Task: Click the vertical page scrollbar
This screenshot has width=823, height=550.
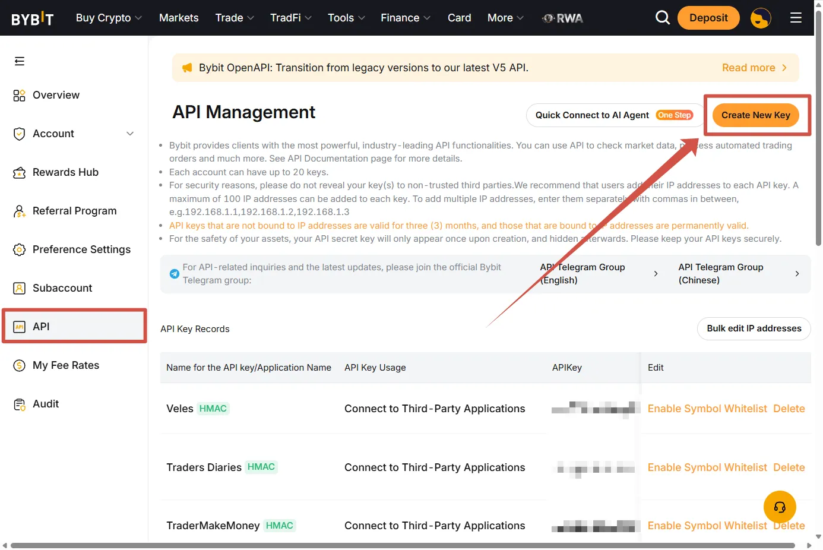Action: 818,128
